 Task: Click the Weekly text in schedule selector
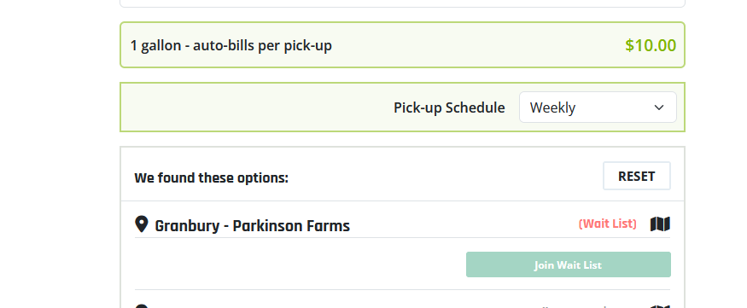tap(552, 108)
